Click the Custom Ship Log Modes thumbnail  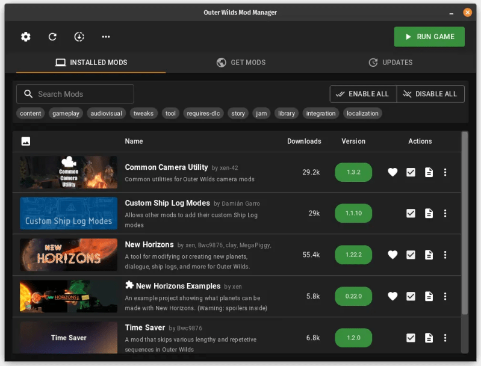tap(69, 213)
